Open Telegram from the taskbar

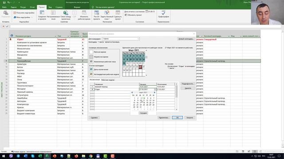(x=18, y=156)
